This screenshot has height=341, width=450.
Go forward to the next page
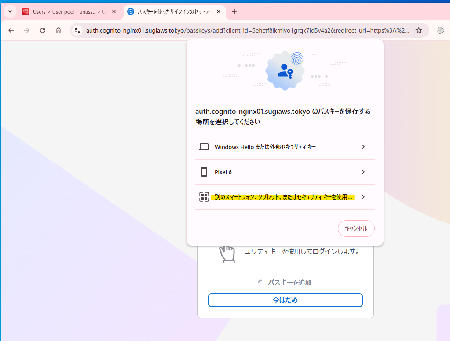click(27, 30)
